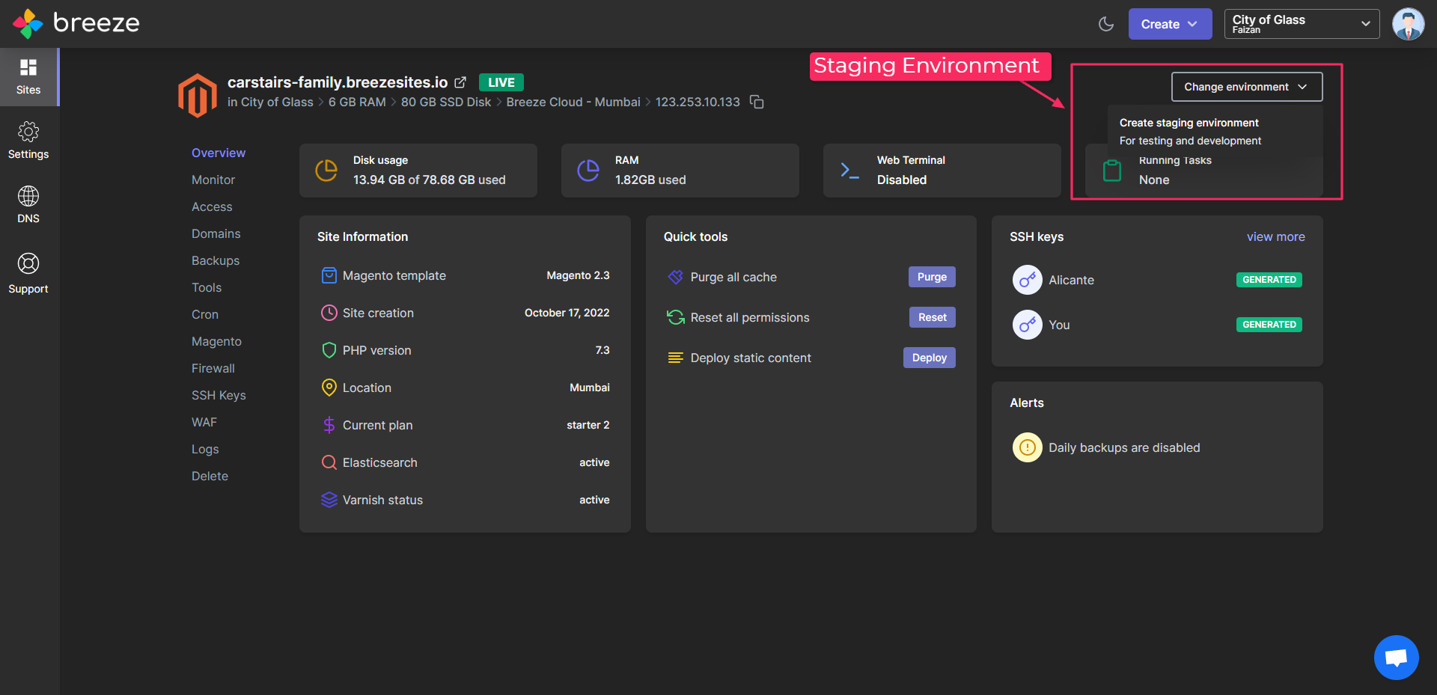Select the Overview tab
1437x695 pixels.
pyautogui.click(x=219, y=153)
